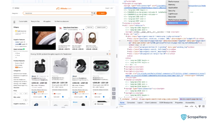214x126 pixels.
Task: Check the 4.5 & up review filter
Action: coord(14,55)
